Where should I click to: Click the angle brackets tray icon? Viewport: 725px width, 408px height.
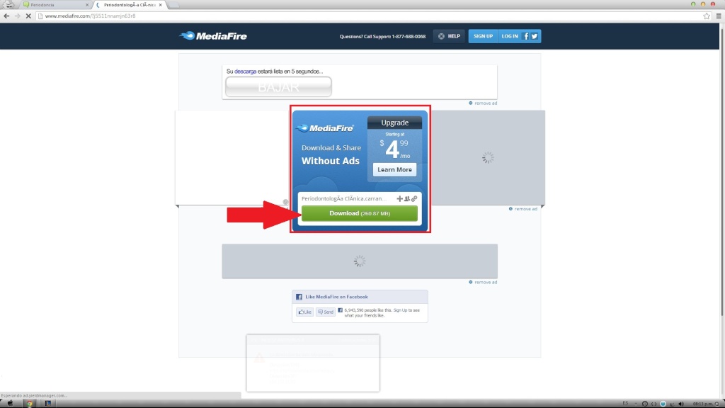653,404
